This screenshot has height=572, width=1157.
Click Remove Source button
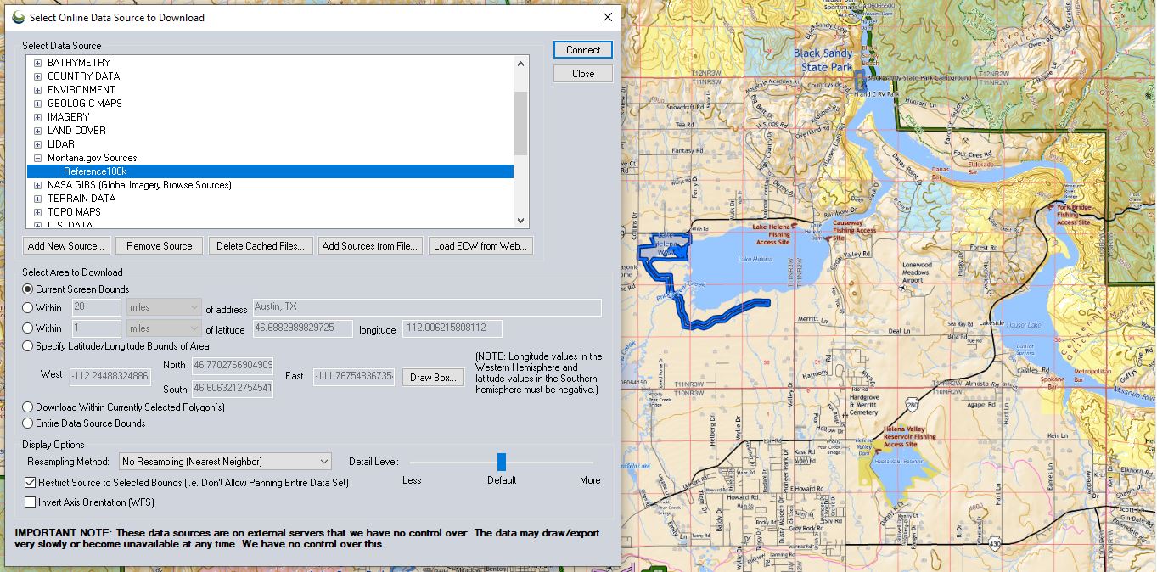[160, 246]
